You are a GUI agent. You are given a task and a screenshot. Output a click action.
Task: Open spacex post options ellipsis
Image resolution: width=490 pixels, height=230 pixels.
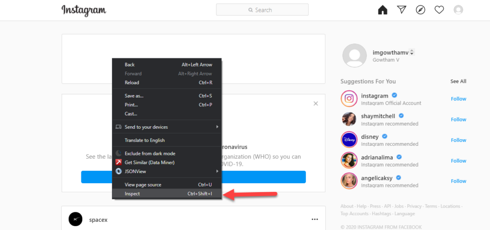[315, 219]
